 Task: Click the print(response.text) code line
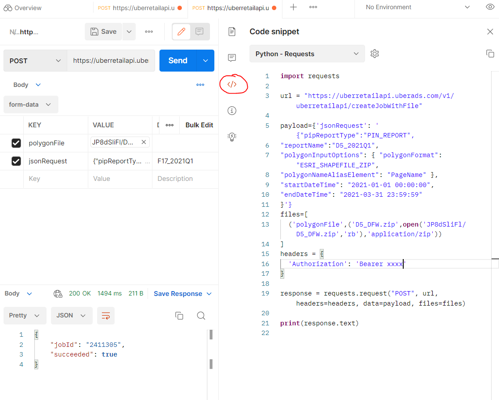point(319,323)
